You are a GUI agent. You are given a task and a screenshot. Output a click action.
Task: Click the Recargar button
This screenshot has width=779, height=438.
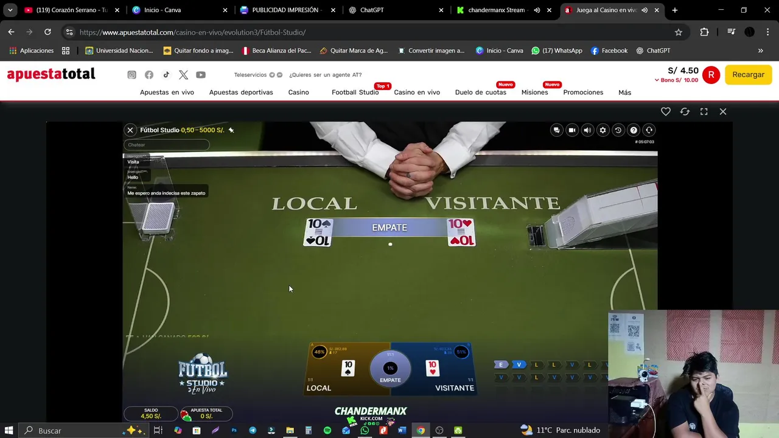748,74
